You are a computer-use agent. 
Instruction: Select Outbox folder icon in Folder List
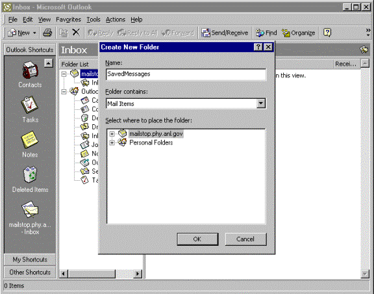[85, 163]
